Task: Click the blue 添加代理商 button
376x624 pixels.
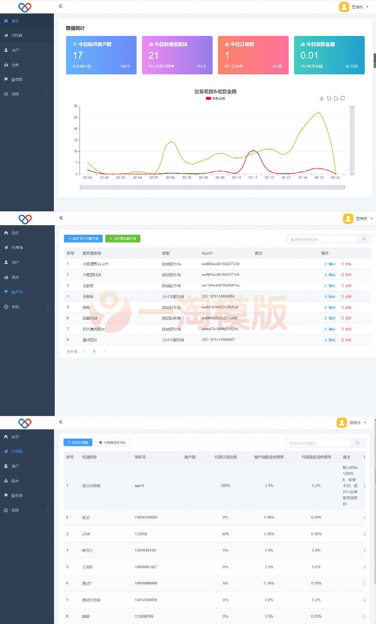Action: click(x=78, y=442)
